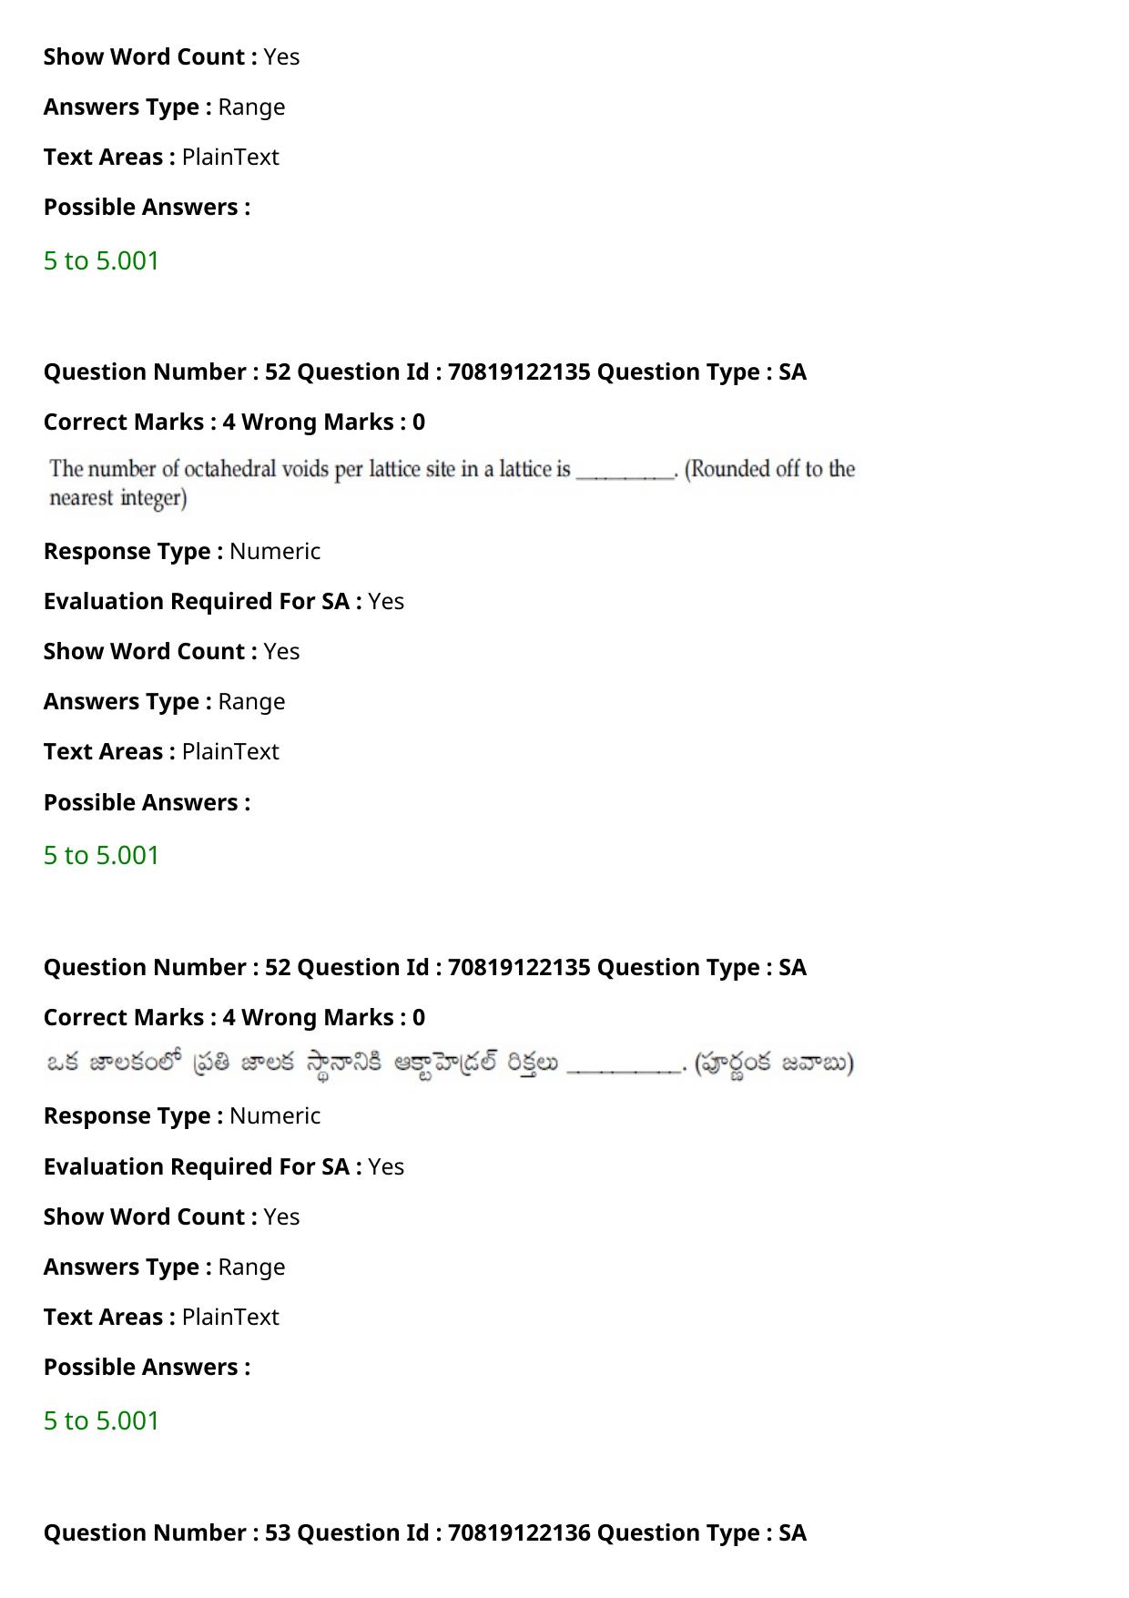Image resolution: width=1129 pixels, height=1598 pixels.
Task: Click the English octahedral voids question text
Action: (453, 483)
